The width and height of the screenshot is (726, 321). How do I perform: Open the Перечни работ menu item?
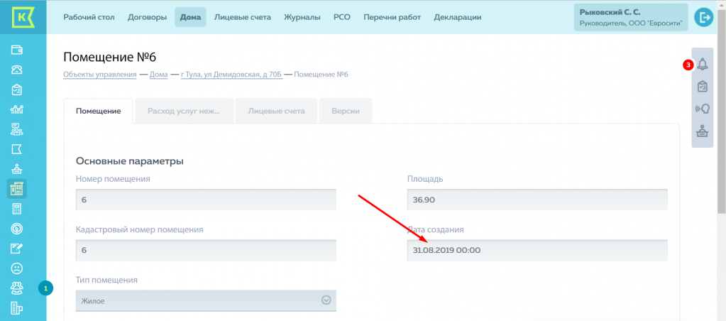[392, 18]
